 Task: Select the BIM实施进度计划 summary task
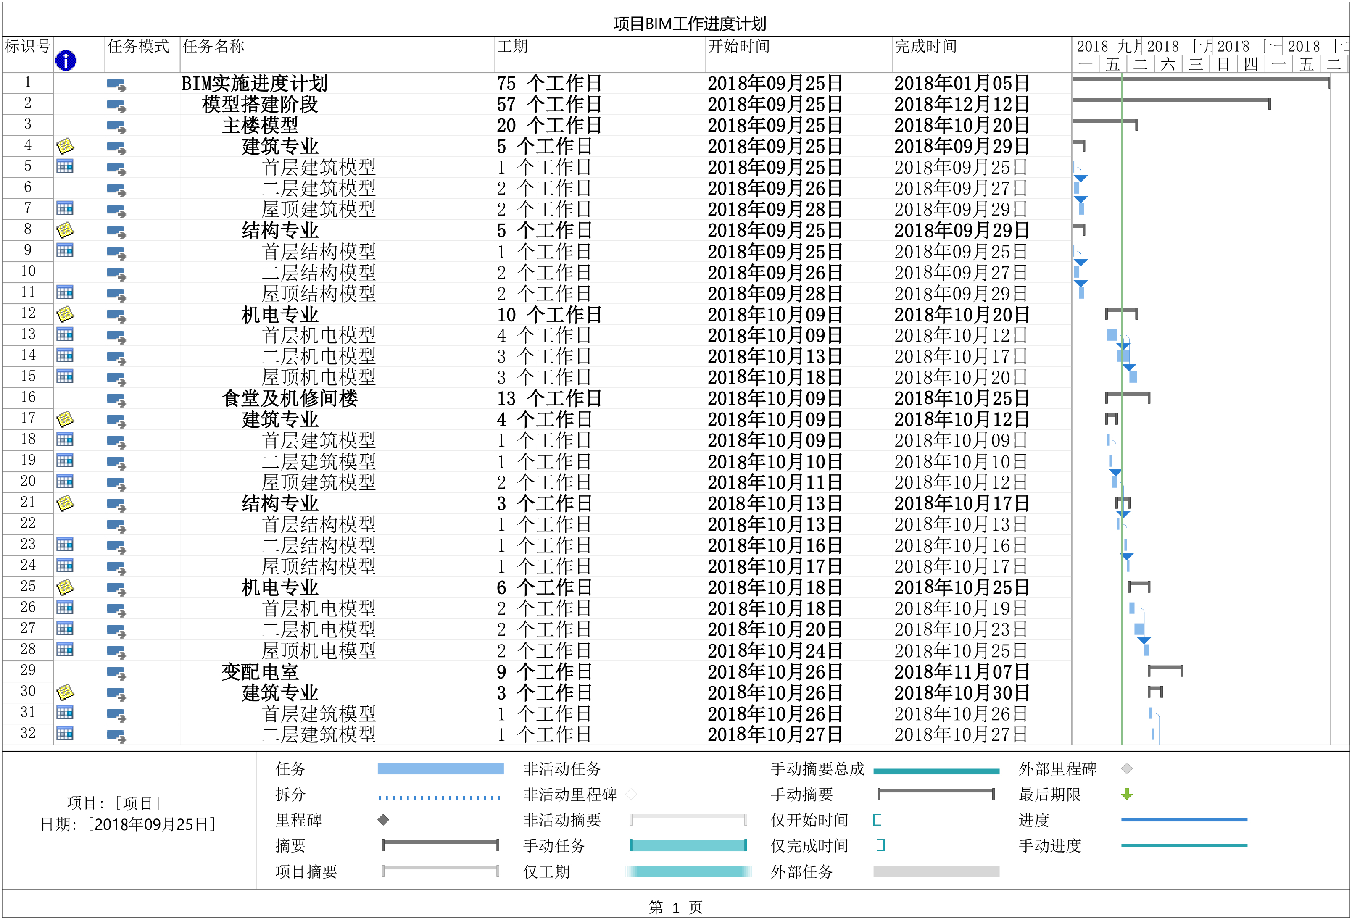click(x=254, y=84)
